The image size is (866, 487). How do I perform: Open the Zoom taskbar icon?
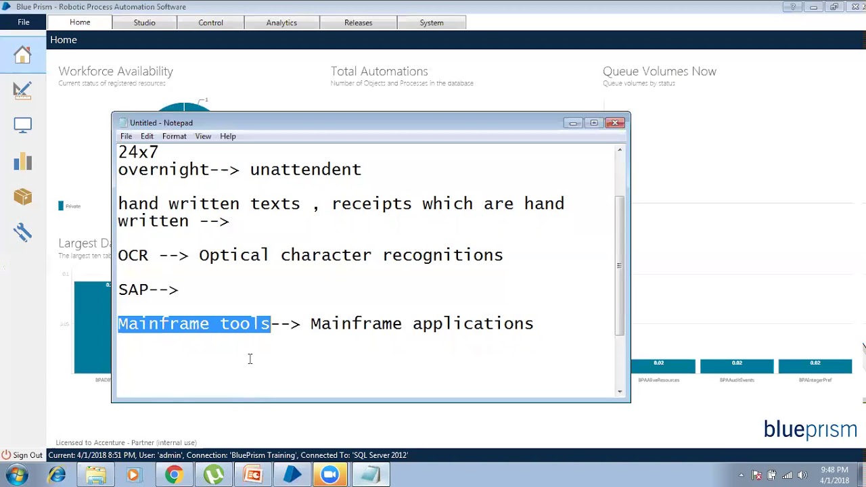coord(330,475)
